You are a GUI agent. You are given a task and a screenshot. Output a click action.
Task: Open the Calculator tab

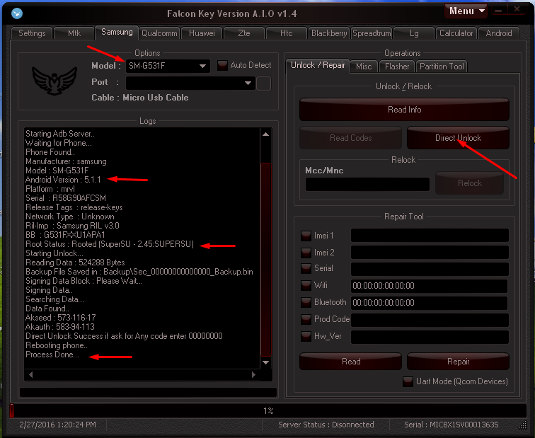click(x=456, y=33)
